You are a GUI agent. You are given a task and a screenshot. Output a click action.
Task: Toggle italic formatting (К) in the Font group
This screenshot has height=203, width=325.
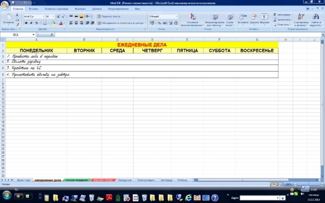(31, 23)
